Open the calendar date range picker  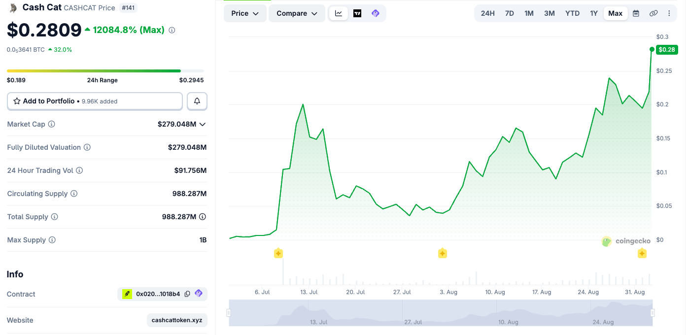[x=636, y=13]
